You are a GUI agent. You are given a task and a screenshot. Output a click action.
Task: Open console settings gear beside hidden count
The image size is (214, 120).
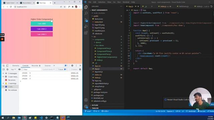pos(80,69)
